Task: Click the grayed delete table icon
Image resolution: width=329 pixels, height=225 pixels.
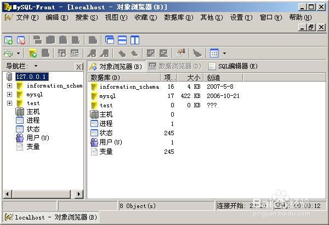Action: (x=75, y=53)
